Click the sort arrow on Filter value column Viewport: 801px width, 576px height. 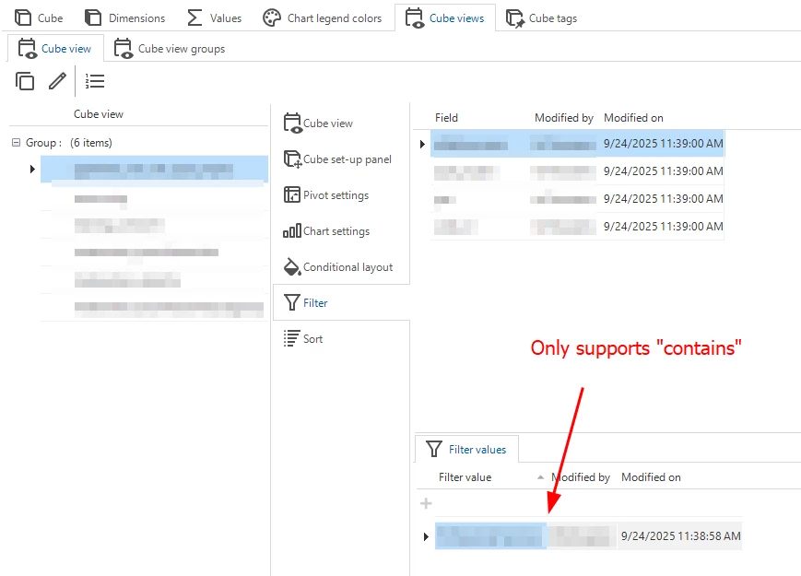point(540,477)
